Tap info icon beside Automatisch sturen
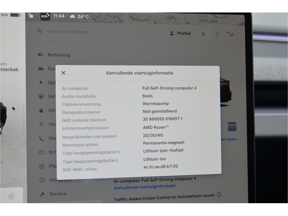 (219, 195)
